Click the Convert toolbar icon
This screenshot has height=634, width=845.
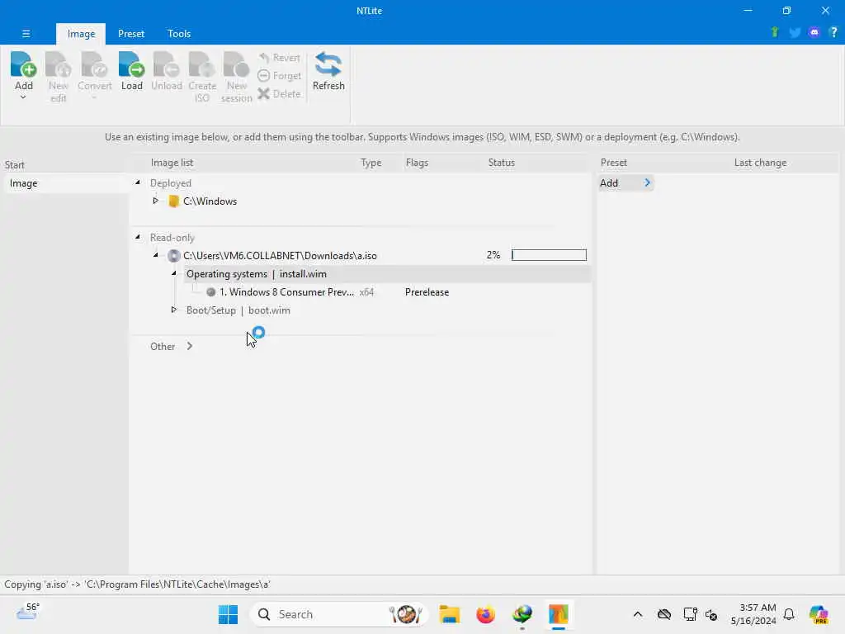tap(94, 64)
